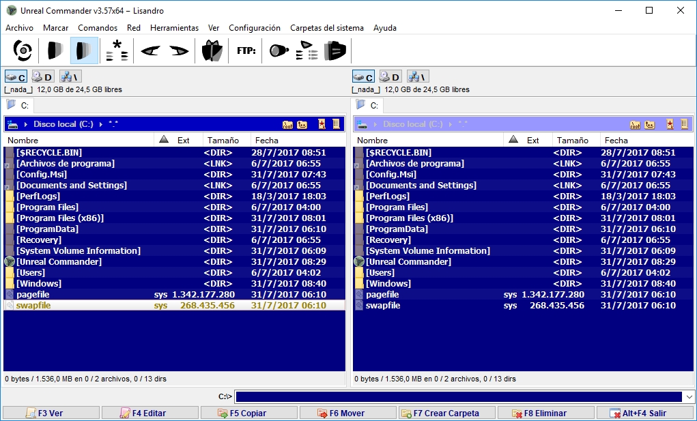697x421 pixels.
Task: Switch left panel to drive D
Action: (43, 76)
